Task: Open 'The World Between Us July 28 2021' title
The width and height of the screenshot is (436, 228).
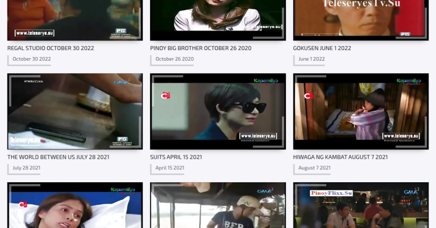Action: pos(58,158)
